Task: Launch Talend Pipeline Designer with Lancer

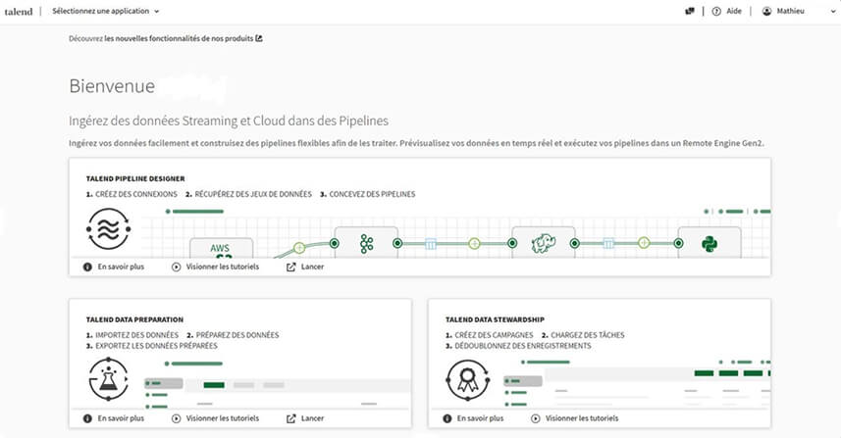Action: (305, 267)
